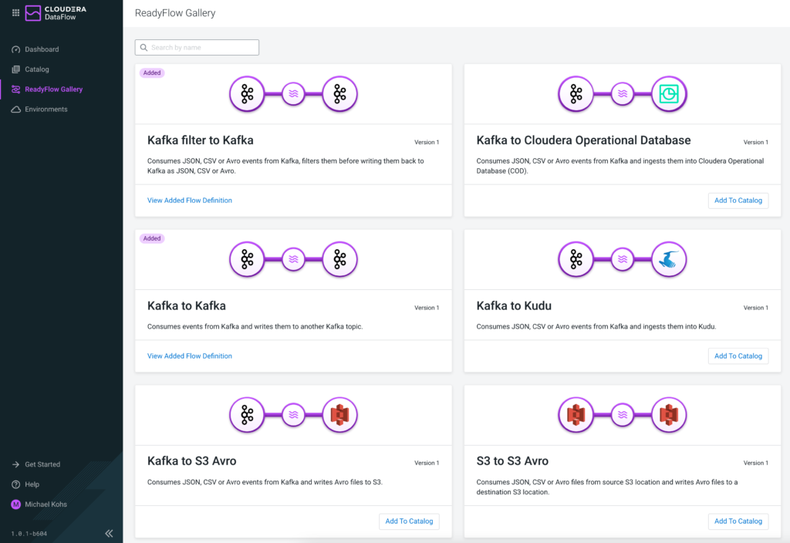Add S3 to S3 Avro to catalog

738,521
